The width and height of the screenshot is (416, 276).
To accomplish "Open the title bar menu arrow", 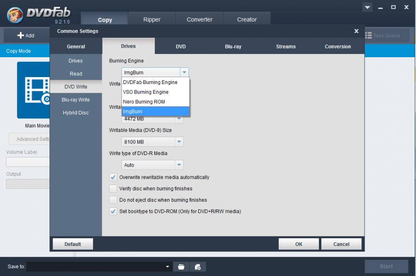I will point(368,7).
